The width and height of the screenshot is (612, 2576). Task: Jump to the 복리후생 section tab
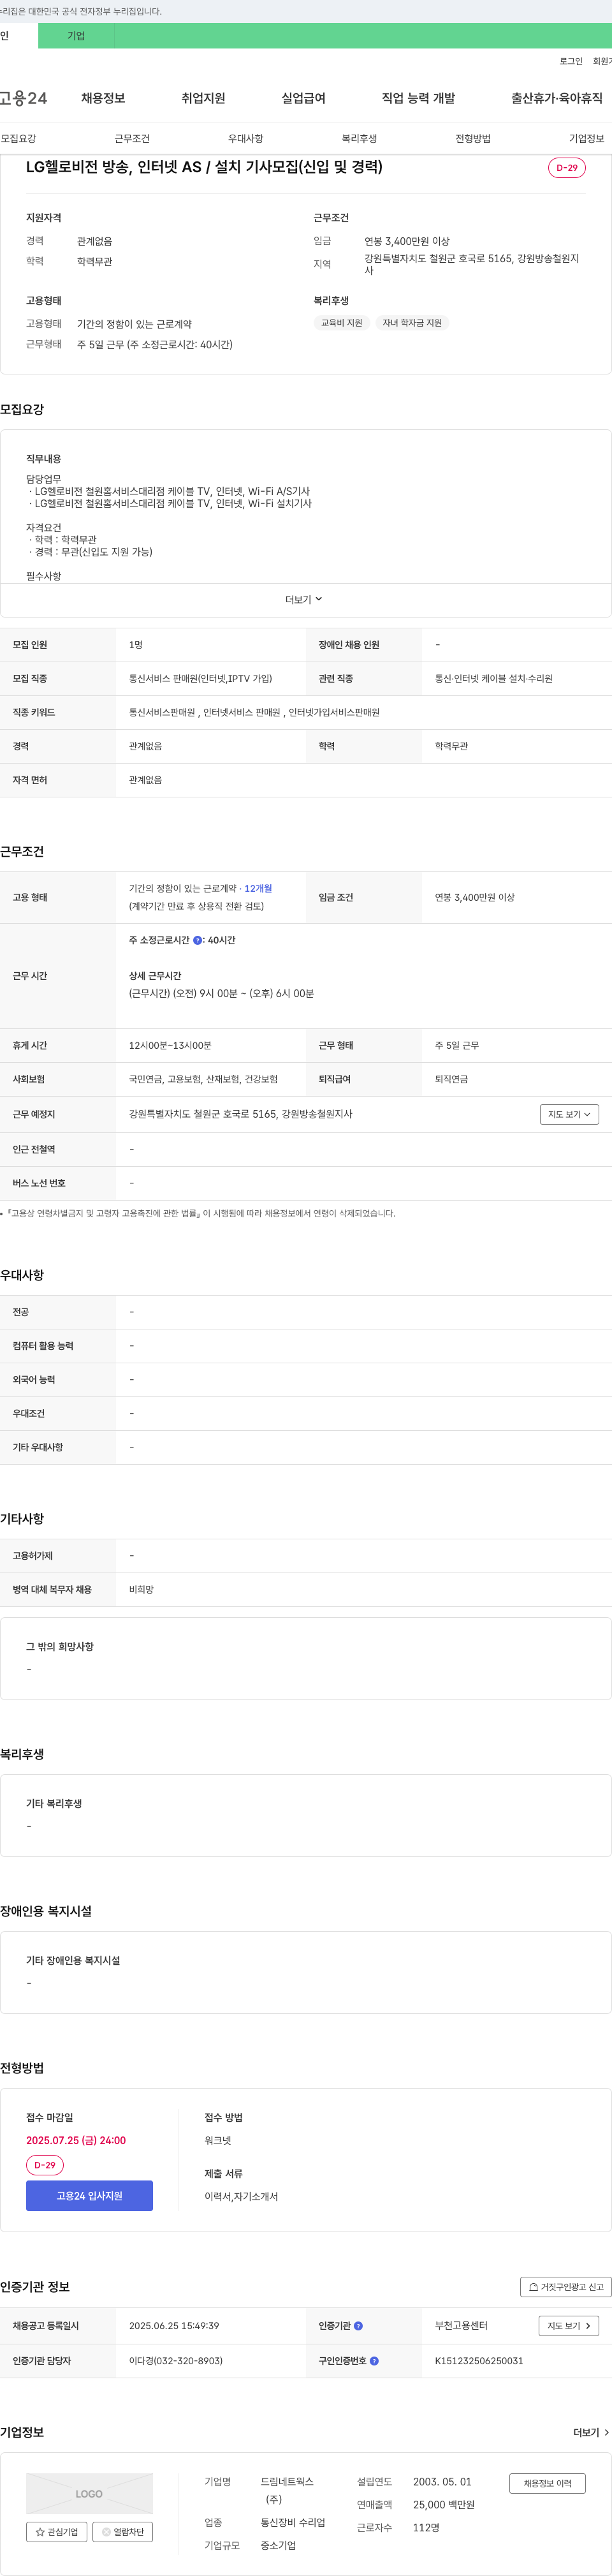(360, 138)
